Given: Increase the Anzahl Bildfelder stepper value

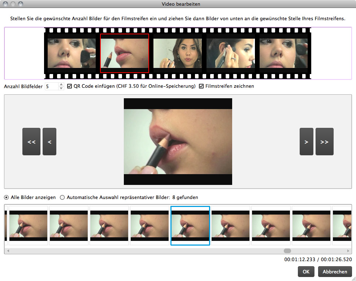Looking at the screenshot, I should click(61, 85).
